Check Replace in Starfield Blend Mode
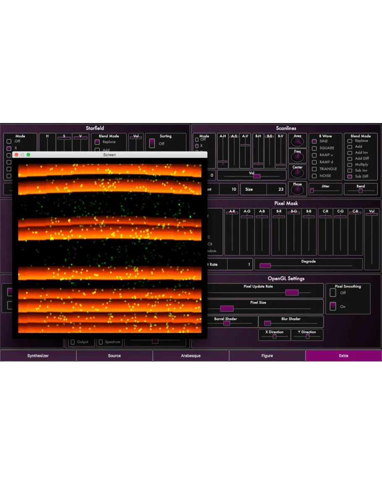Viewport: 382px width, 485px height. coord(97,142)
